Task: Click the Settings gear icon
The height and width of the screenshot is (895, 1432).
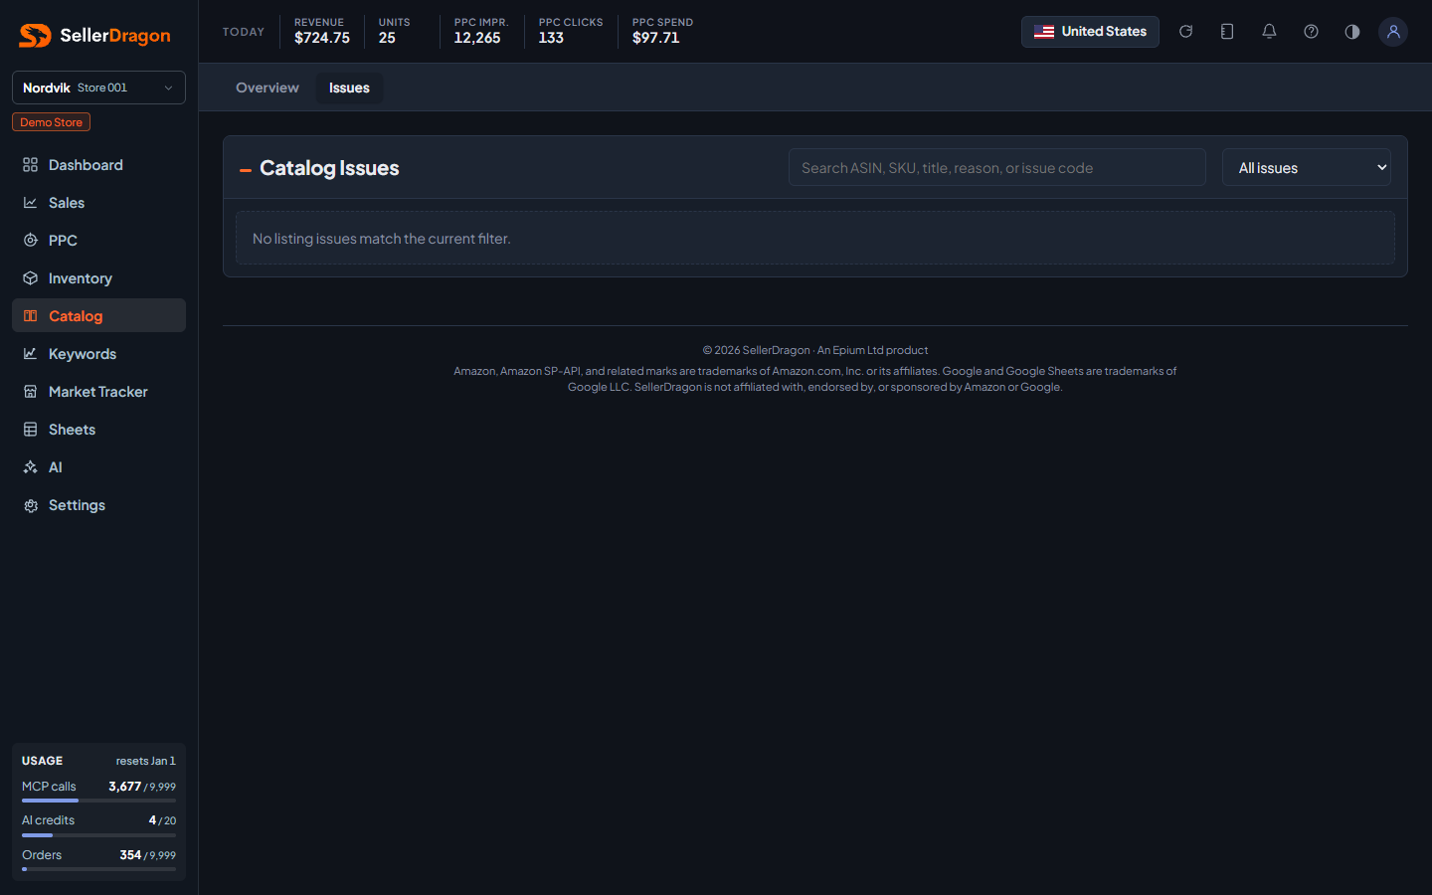Action: tap(31, 505)
